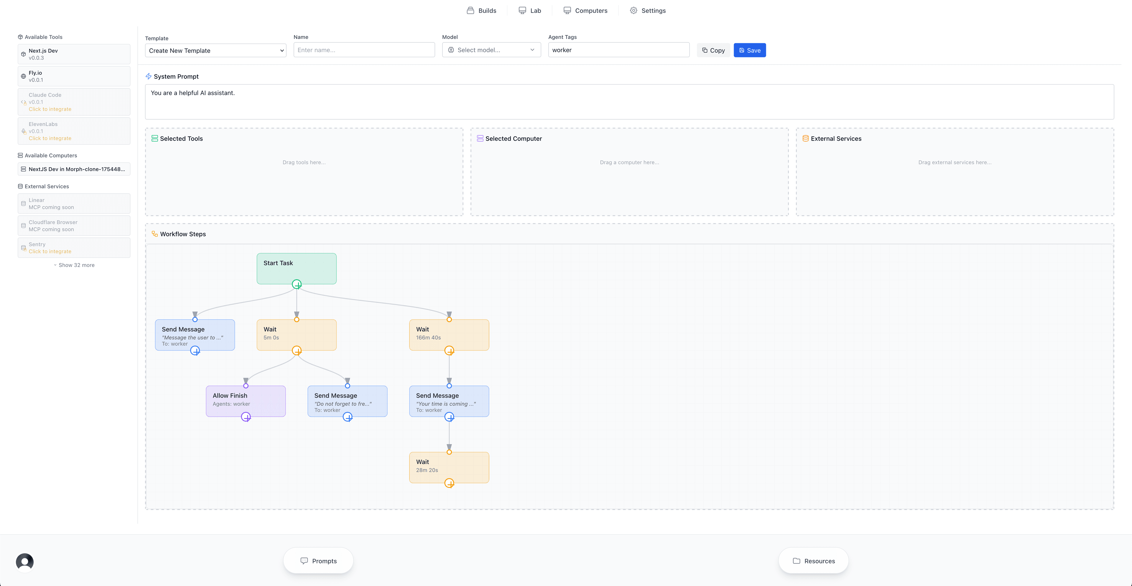Open the Resources panel button
Image resolution: width=1132 pixels, height=586 pixels.
tap(813, 561)
